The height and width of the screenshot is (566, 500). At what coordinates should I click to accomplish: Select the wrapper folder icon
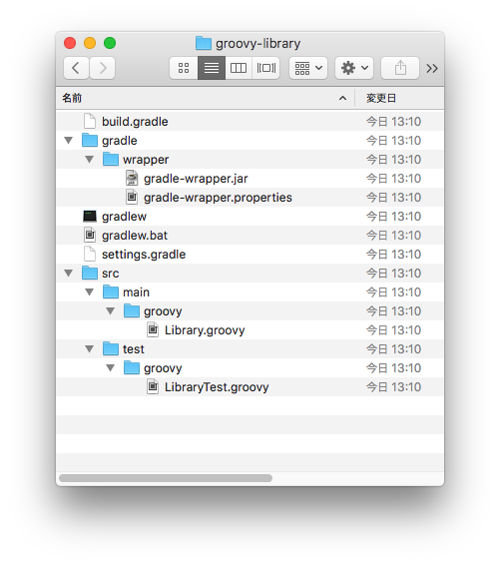pos(111,159)
